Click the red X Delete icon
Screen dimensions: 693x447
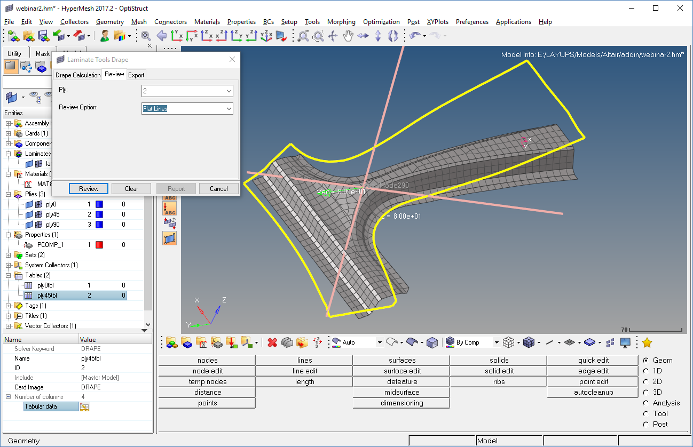coord(272,342)
